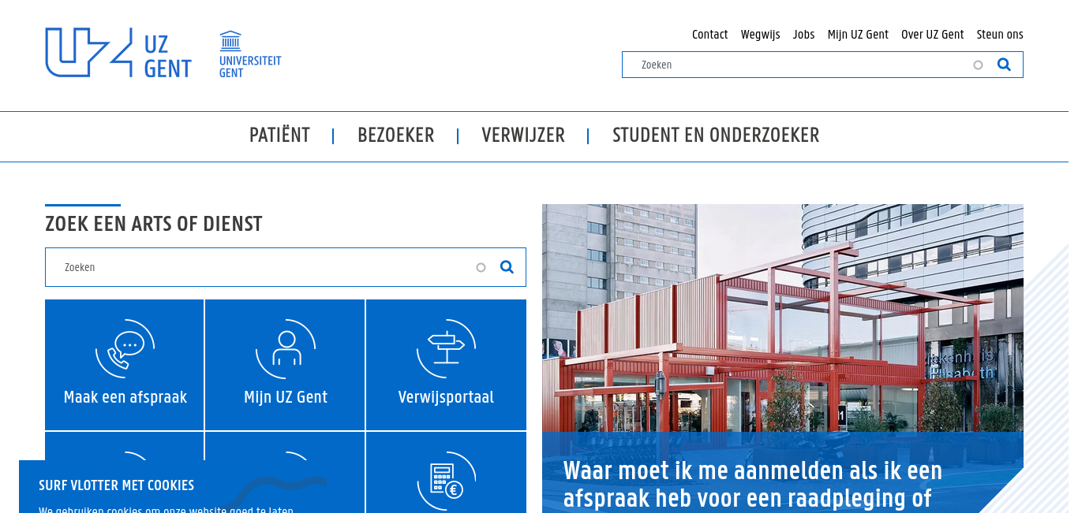Go to the Jobs page
This screenshot has width=1078, height=513.
pos(803,35)
